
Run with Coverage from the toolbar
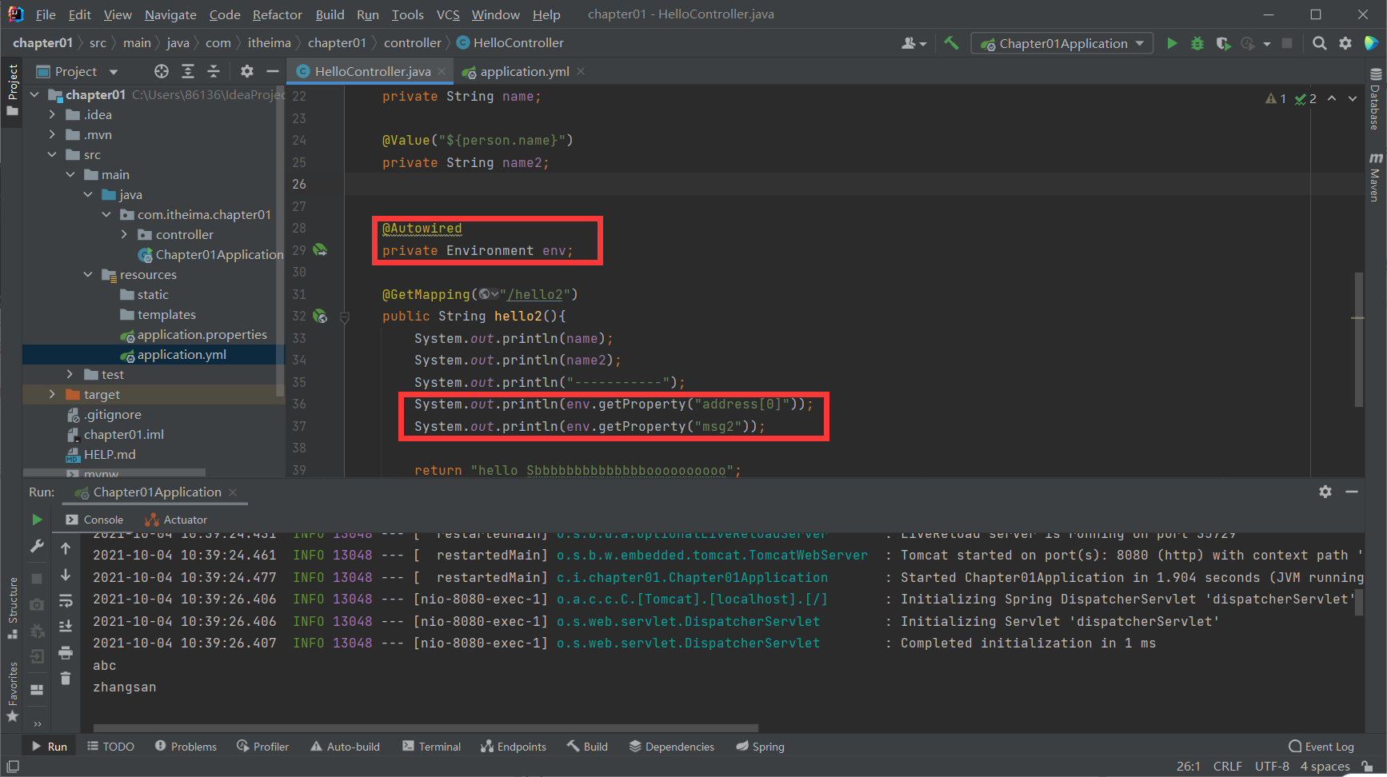click(1223, 44)
